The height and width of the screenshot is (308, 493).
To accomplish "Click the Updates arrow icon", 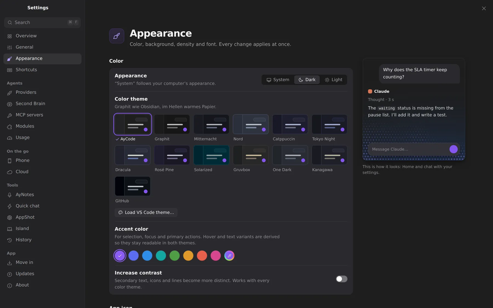I will [x=10, y=274].
